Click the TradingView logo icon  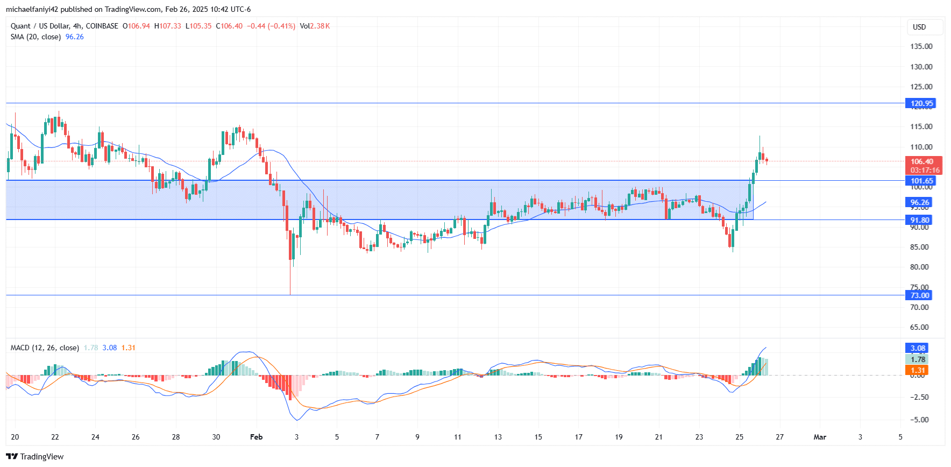[12, 456]
